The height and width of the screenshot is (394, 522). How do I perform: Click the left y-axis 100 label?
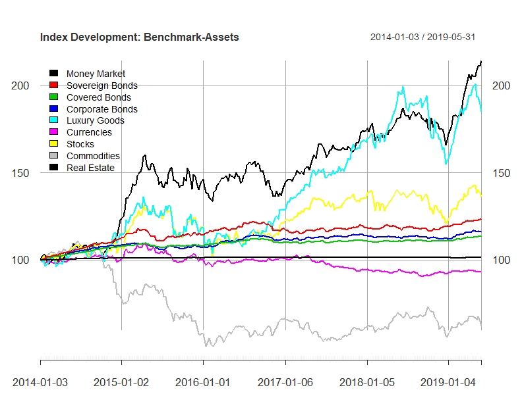20,260
